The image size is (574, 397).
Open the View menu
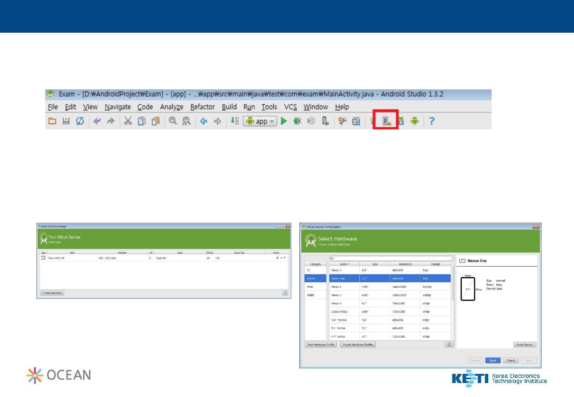[91, 107]
